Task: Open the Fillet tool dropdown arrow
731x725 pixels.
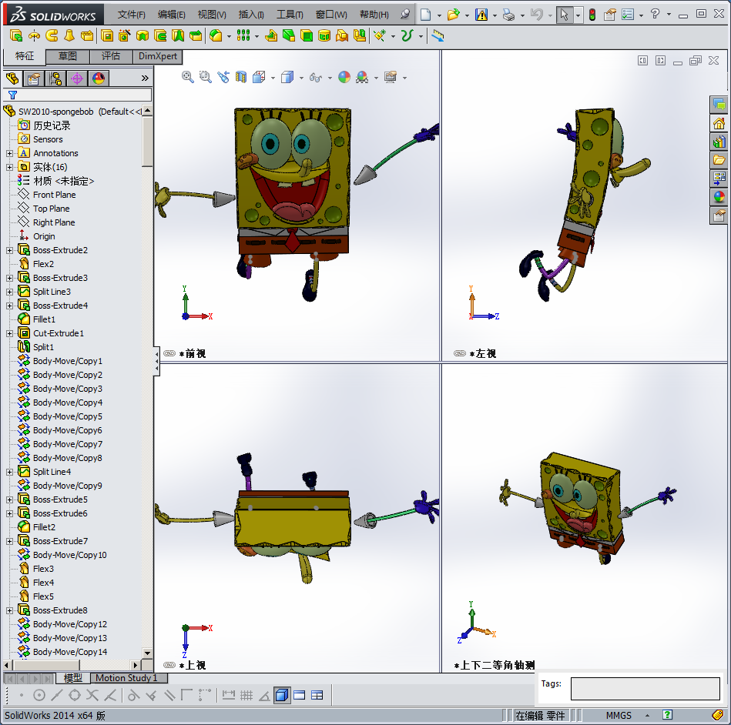Action: click(229, 36)
